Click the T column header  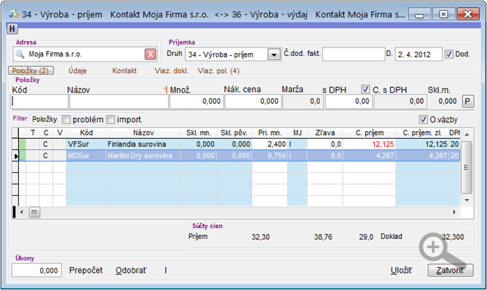tap(33, 132)
